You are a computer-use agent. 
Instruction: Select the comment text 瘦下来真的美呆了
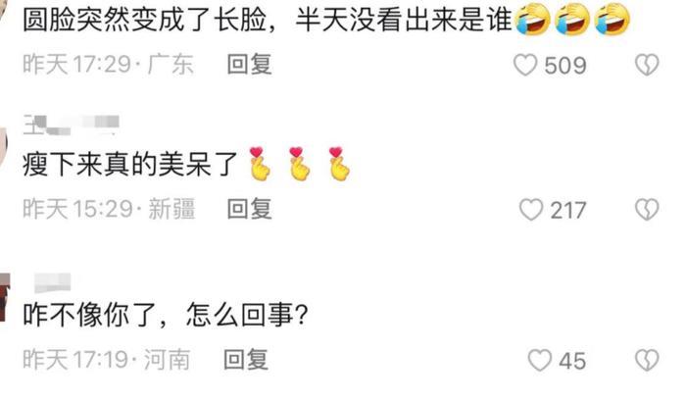130,164
